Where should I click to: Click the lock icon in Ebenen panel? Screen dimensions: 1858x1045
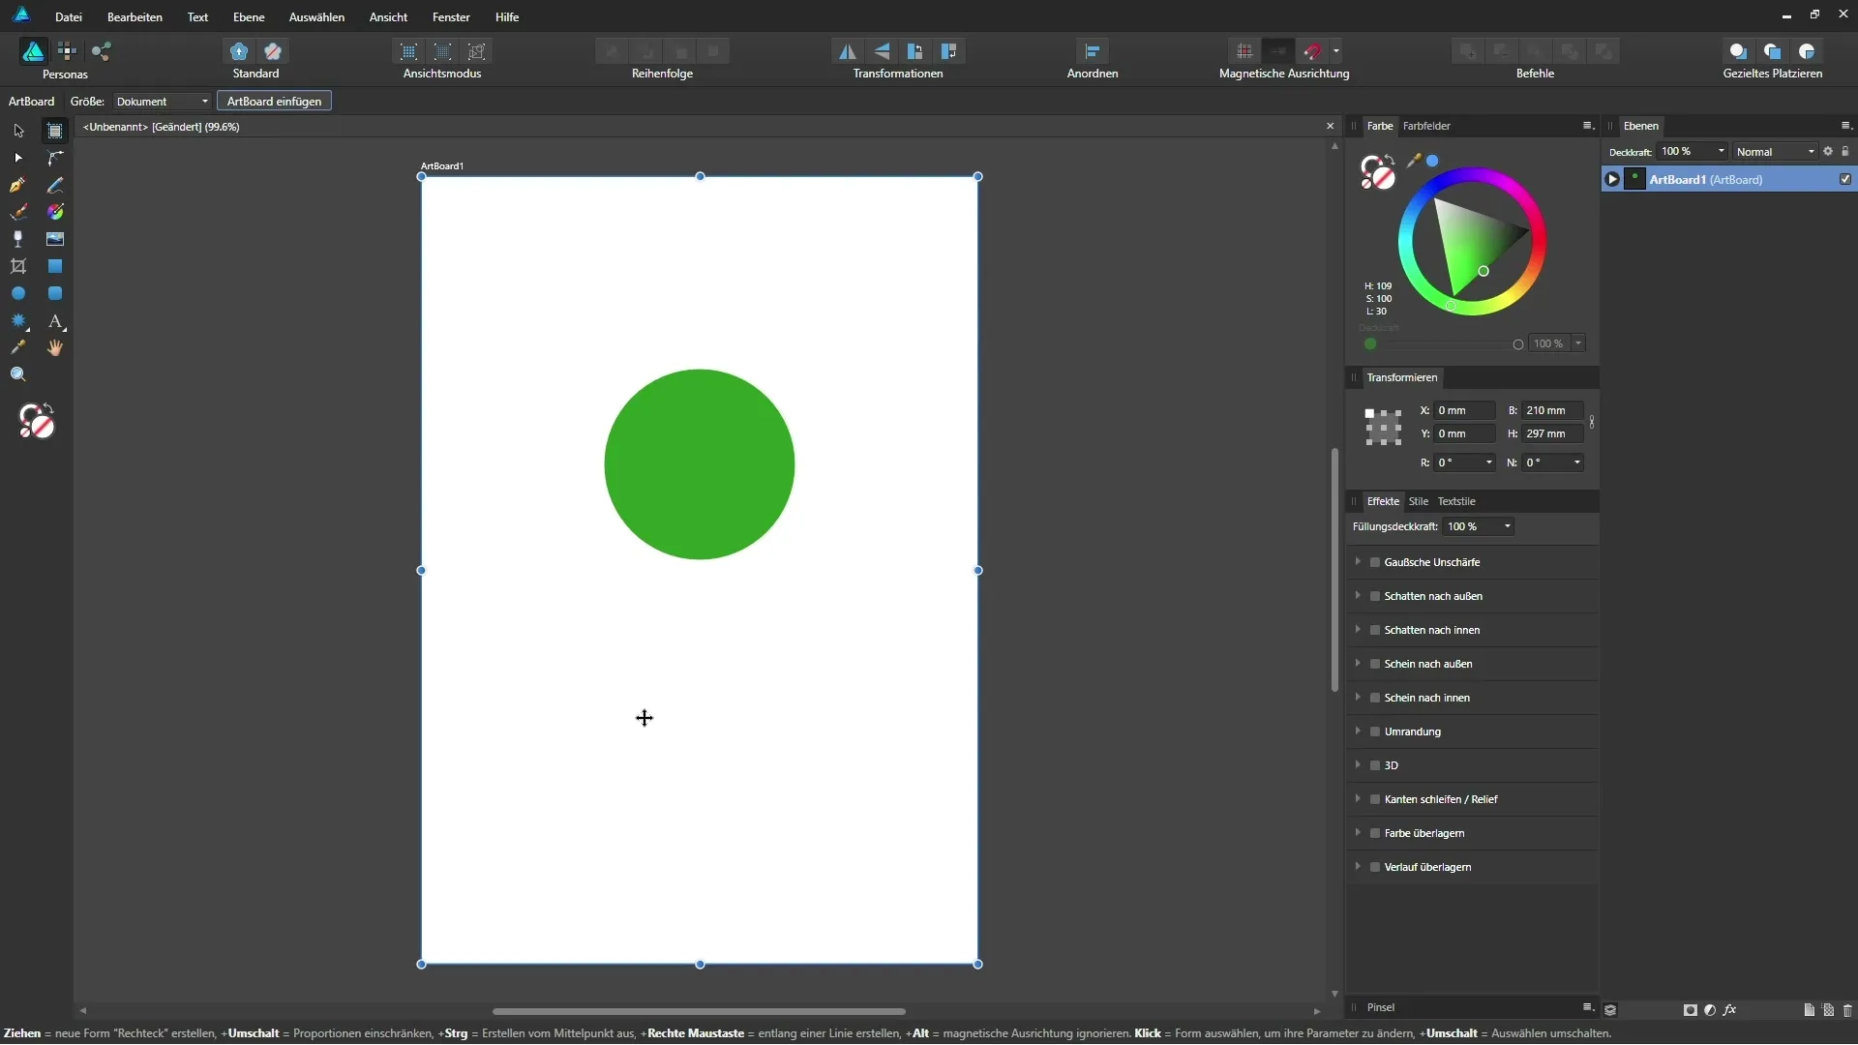click(x=1845, y=151)
